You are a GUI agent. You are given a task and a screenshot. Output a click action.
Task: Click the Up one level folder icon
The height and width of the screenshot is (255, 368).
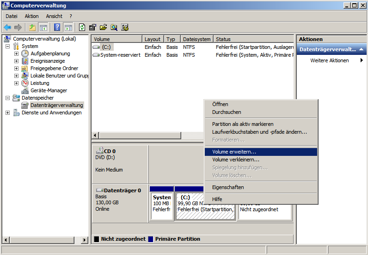[x=32, y=27]
